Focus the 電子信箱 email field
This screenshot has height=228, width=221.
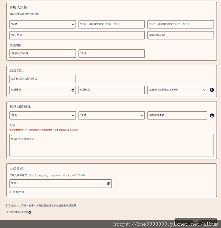[77, 35]
